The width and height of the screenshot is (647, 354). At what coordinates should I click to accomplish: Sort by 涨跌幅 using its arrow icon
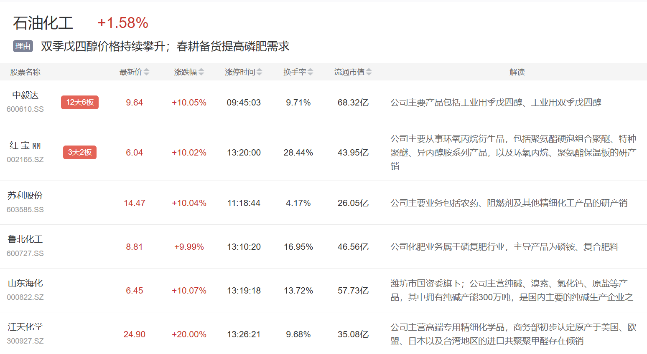(201, 72)
